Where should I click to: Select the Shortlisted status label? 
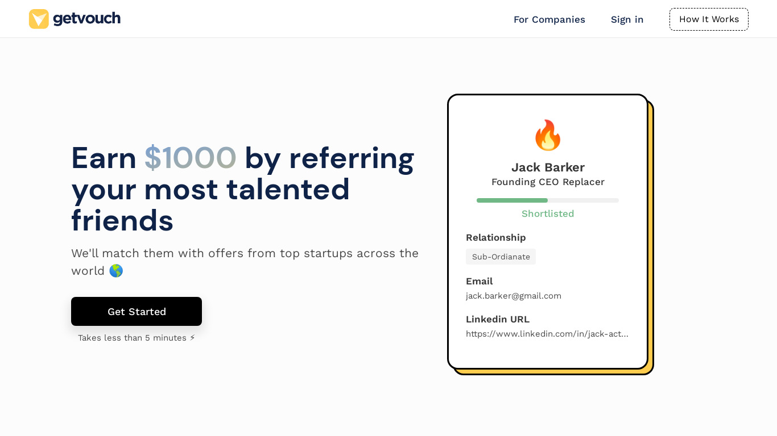pos(547,213)
